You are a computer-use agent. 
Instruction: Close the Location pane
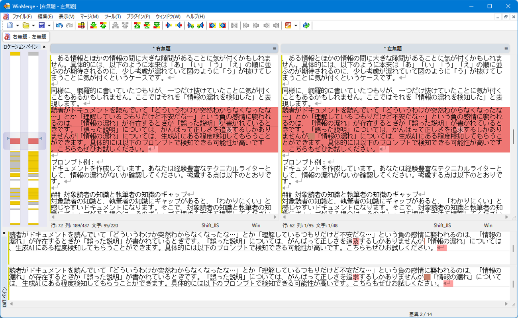[44, 47]
